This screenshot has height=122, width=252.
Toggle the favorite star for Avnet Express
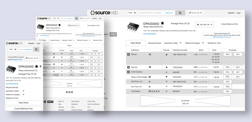point(167,72)
